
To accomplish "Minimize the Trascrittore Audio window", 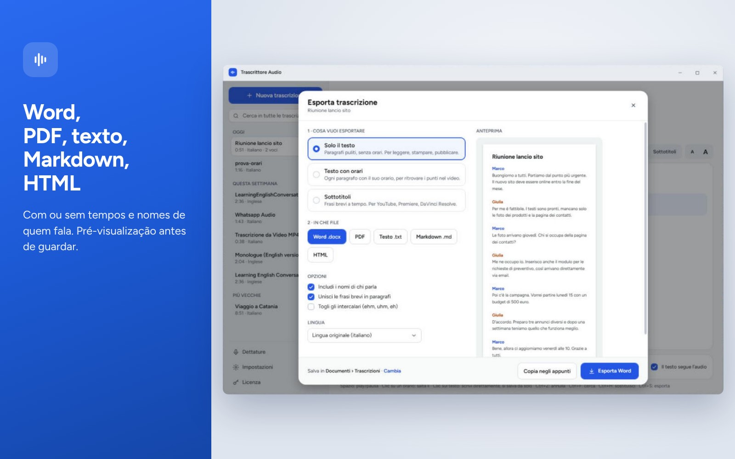I will coord(680,73).
